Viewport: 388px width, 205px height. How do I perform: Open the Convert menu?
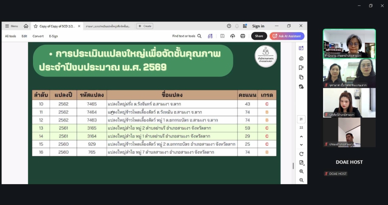(38, 36)
